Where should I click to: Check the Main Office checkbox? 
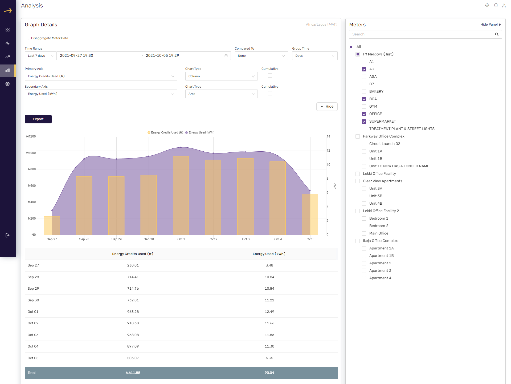(364, 233)
